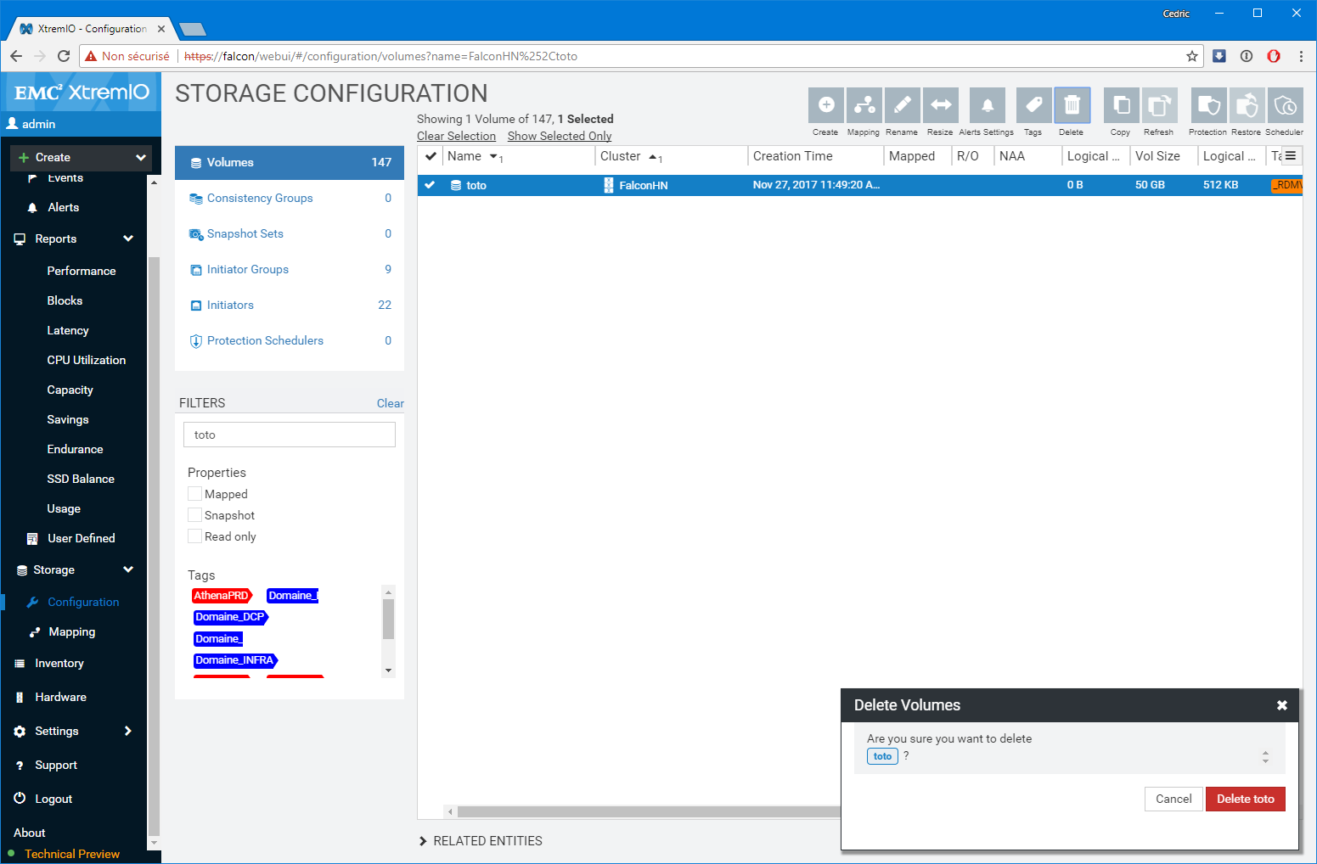The image size is (1317, 864).
Task: Tick the Read only filter checkbox
Action: tap(195, 536)
